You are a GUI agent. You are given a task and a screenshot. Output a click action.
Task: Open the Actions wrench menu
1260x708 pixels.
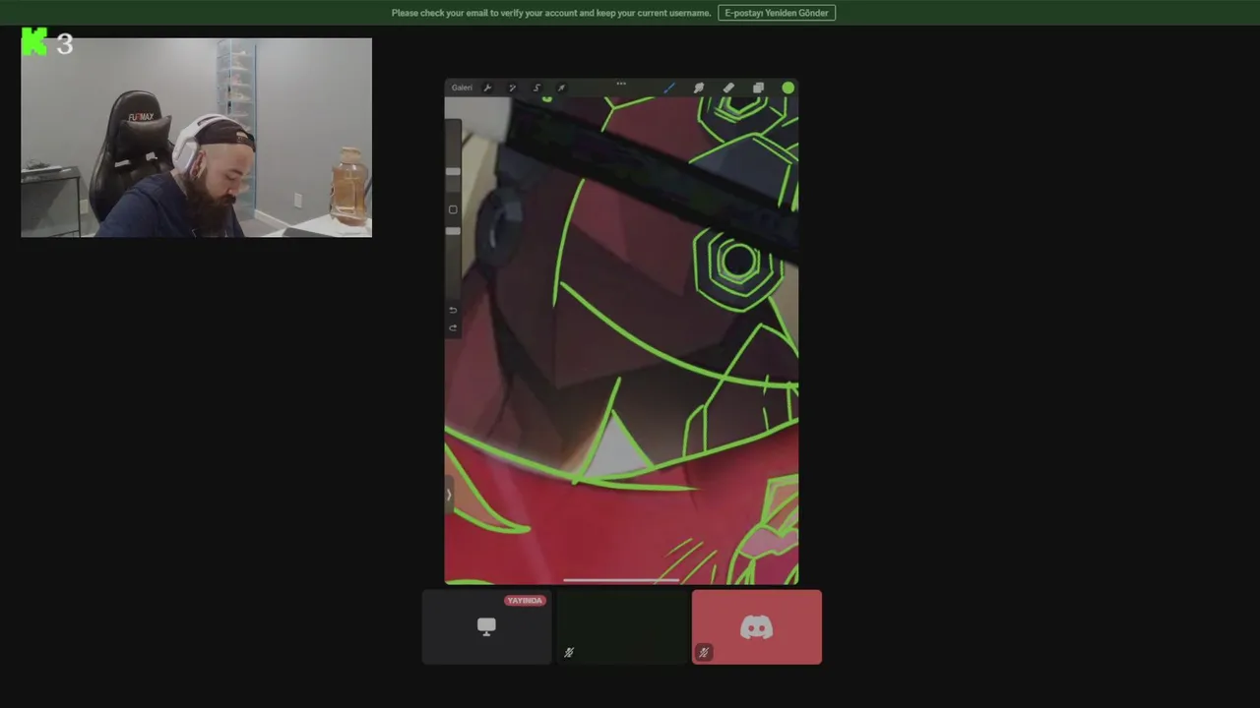pos(487,88)
